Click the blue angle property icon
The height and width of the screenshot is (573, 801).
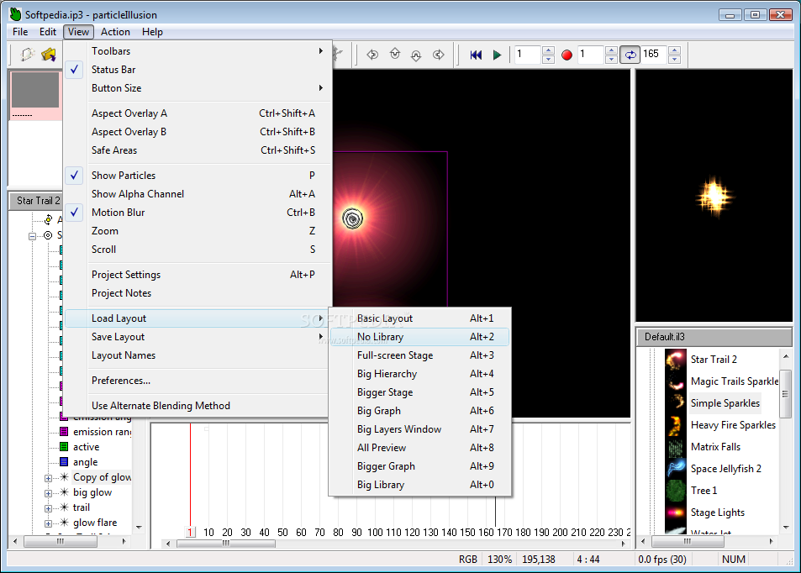tap(64, 461)
